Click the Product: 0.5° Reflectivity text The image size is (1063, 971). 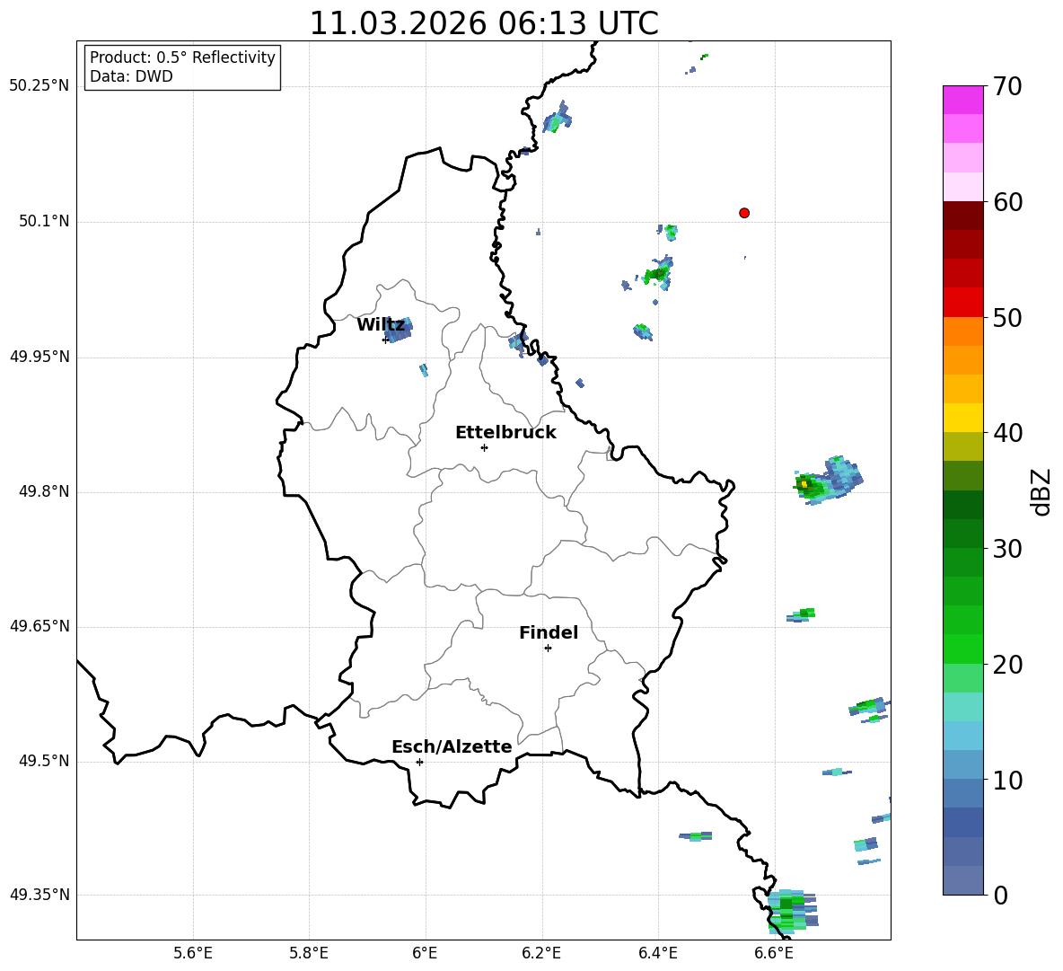tap(182, 57)
